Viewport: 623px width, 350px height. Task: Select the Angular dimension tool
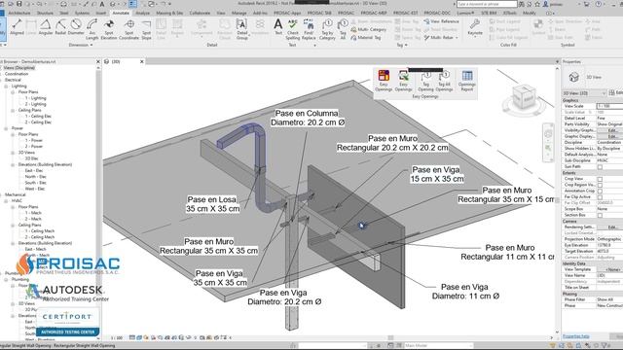[46, 28]
